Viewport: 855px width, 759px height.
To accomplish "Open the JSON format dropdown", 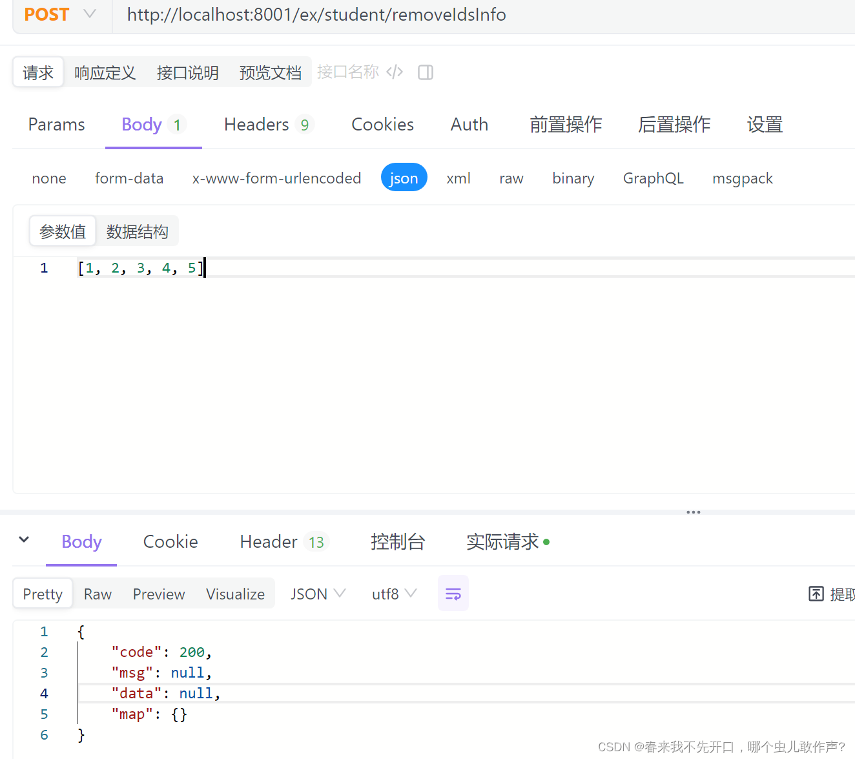I will click(318, 594).
